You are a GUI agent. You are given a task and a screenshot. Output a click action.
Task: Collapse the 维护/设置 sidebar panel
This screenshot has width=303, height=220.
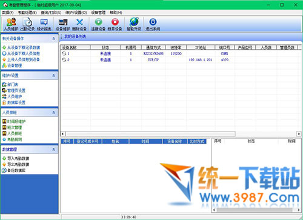pos(53,76)
